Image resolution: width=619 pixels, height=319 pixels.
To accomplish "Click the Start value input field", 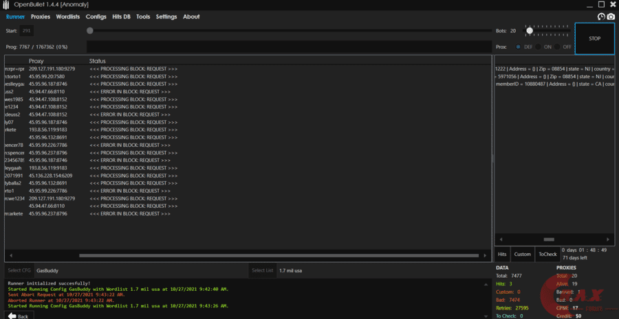I will pos(27,31).
